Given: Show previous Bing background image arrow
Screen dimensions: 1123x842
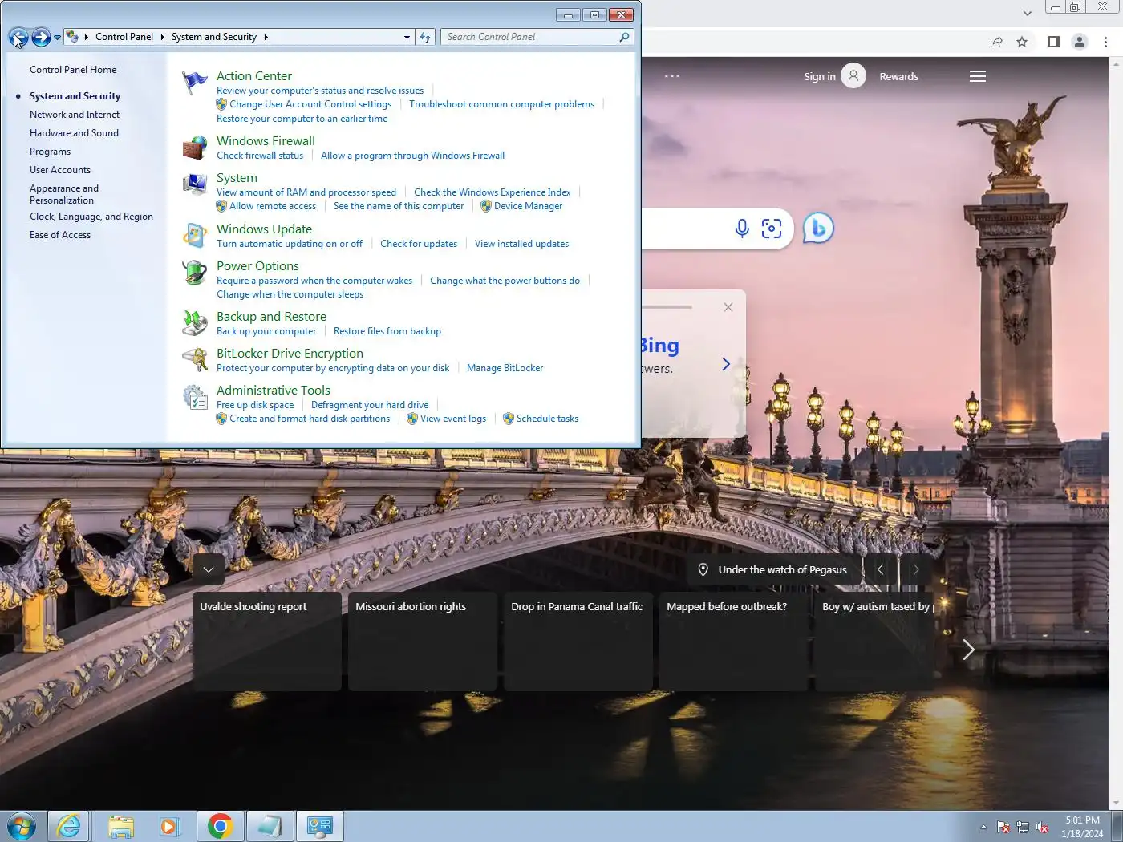Looking at the screenshot, I should pyautogui.click(x=880, y=569).
